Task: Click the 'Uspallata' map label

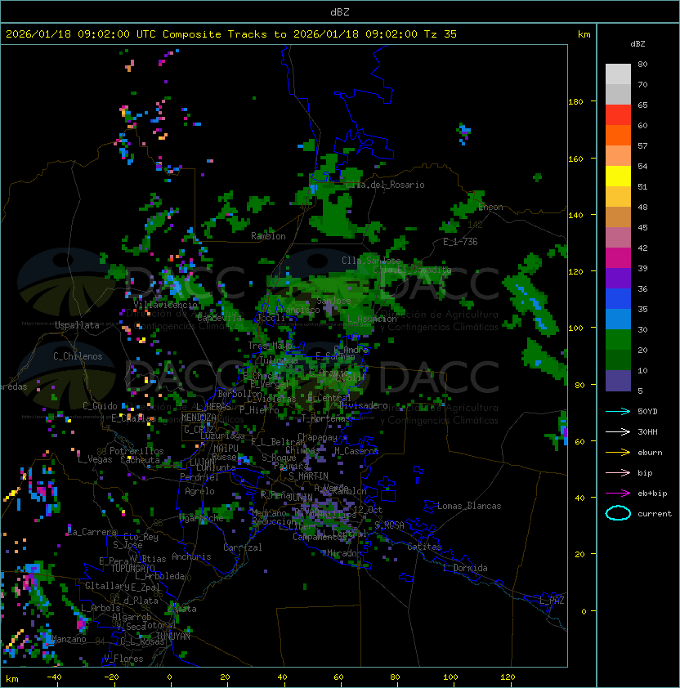Action: [x=77, y=325]
